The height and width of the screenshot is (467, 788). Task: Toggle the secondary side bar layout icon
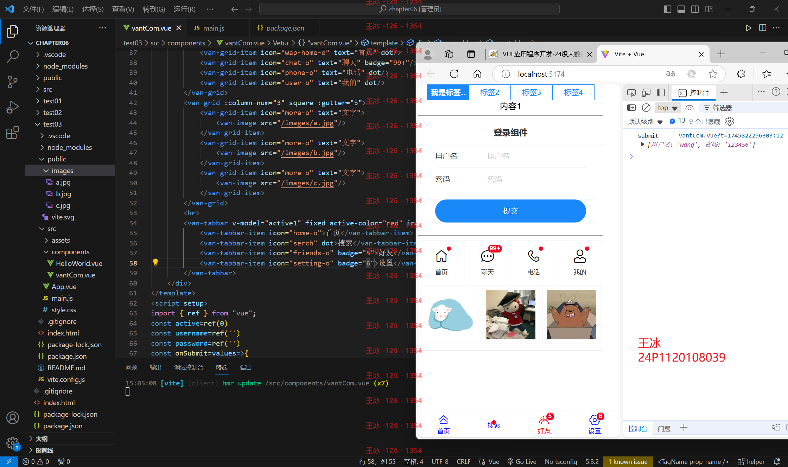(x=695, y=9)
